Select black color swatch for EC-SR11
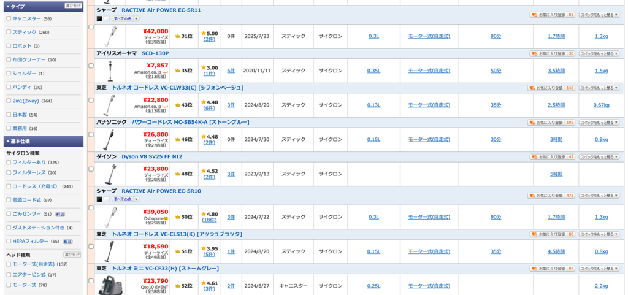The height and width of the screenshot is (295, 628). coord(99,19)
